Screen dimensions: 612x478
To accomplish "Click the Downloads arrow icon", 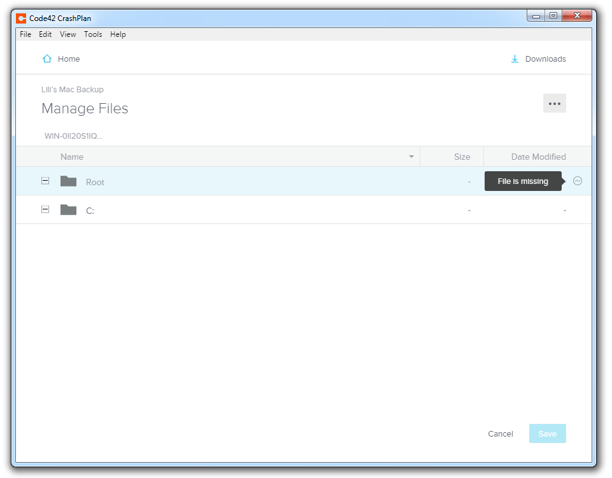I will point(515,59).
